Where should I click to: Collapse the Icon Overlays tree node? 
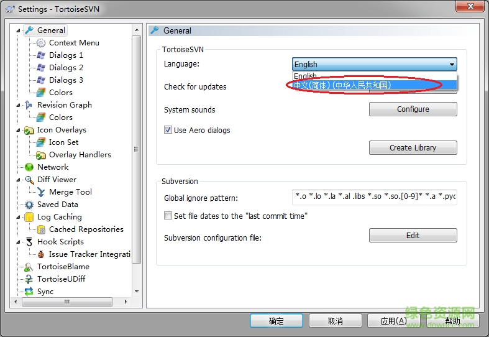coord(19,130)
